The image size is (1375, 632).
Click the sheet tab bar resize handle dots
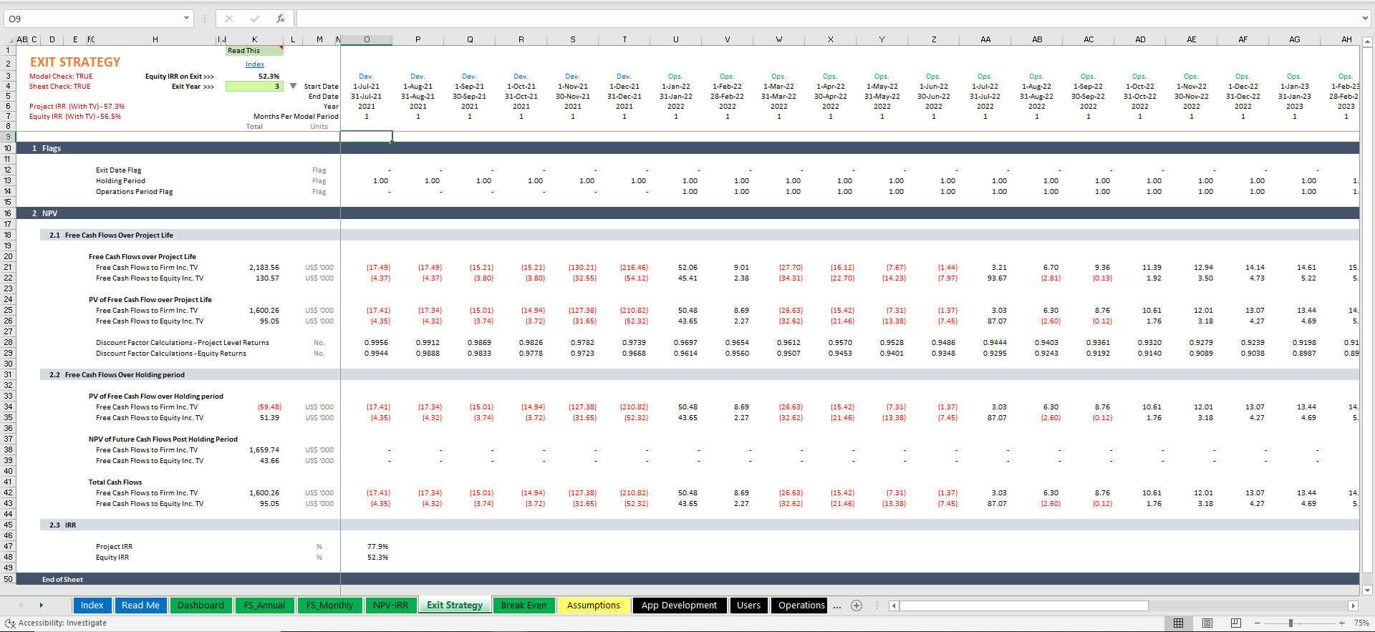[877, 606]
